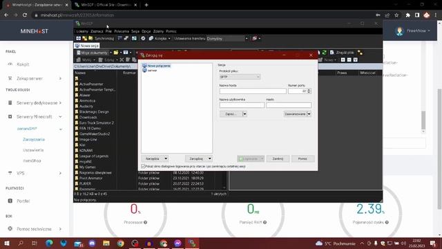
Task: Open Kokpit in the MineHost sidebar
Action: pos(23,64)
